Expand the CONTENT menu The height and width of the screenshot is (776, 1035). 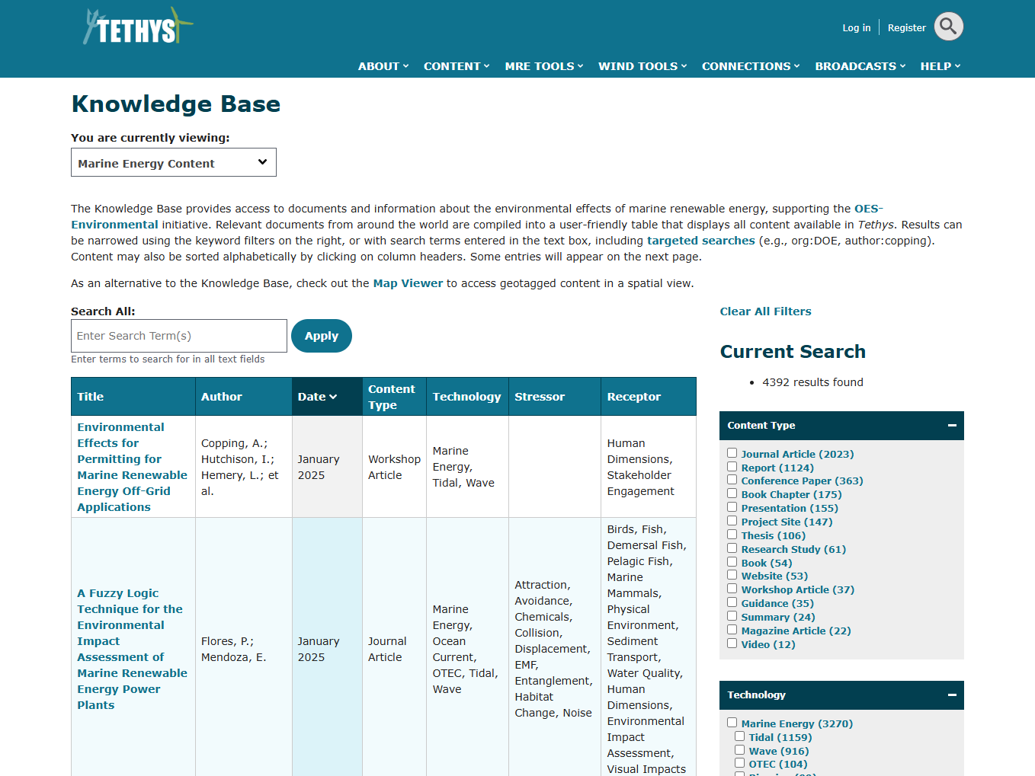click(x=457, y=66)
